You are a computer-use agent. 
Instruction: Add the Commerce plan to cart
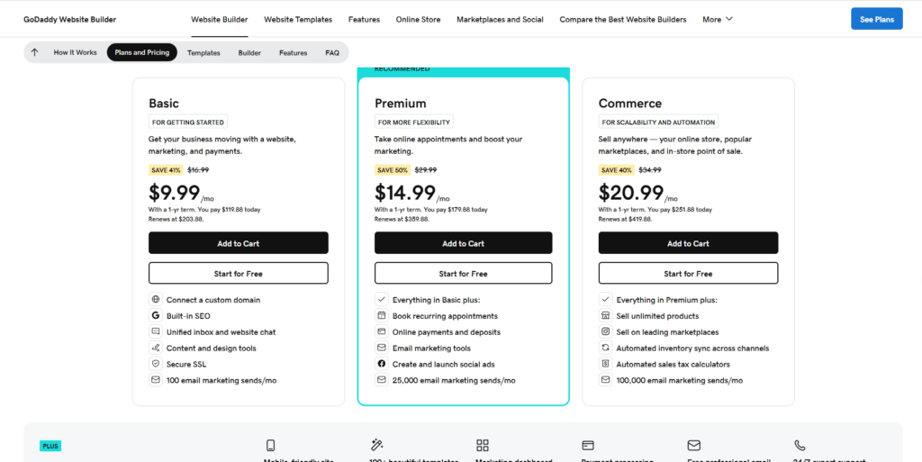pos(688,243)
